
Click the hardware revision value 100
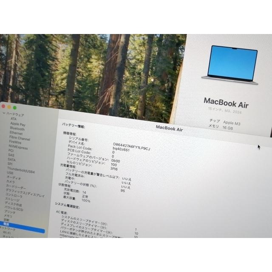tap(114, 164)
